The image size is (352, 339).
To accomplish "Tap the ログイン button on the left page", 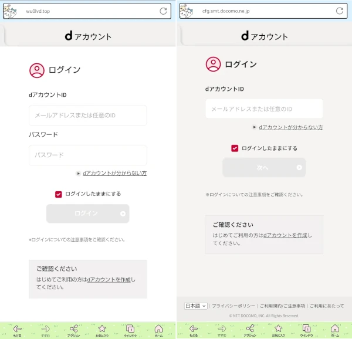I will [88, 213].
